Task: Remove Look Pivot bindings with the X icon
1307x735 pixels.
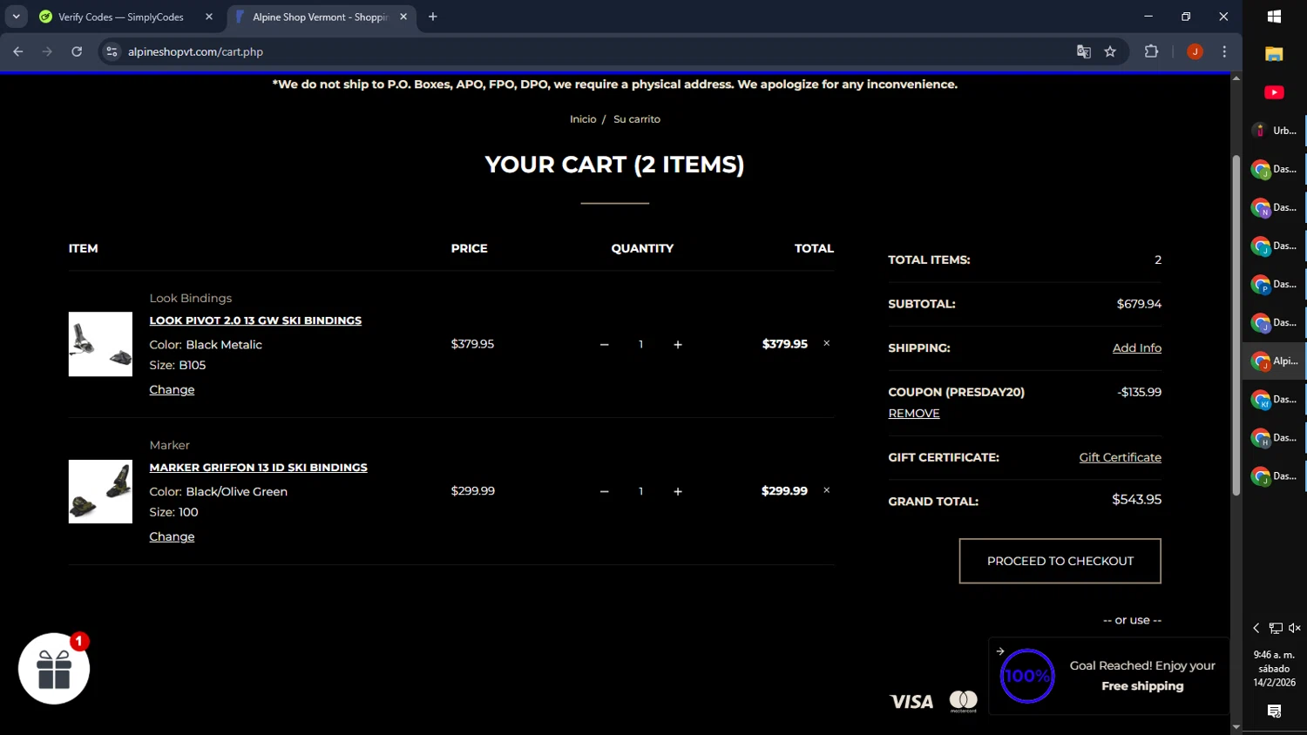Action: click(827, 343)
